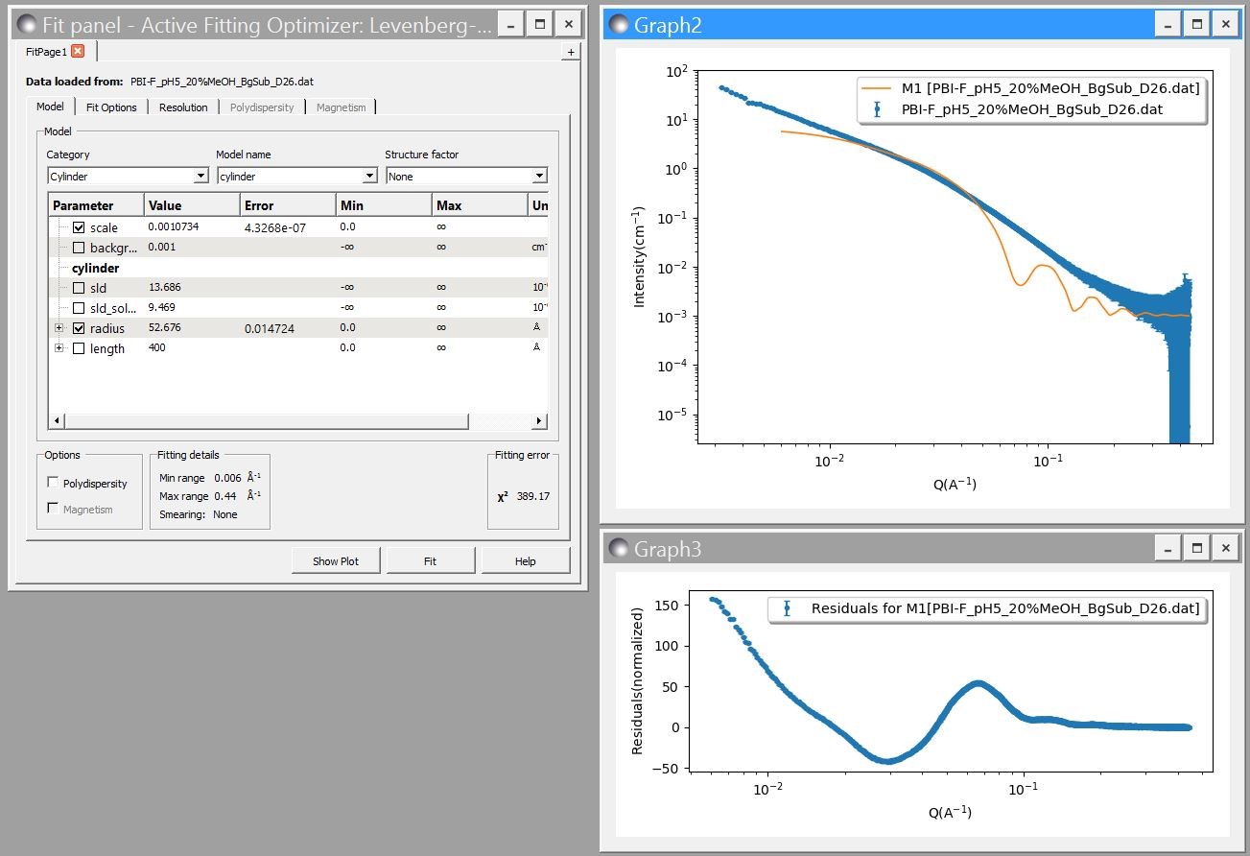Image resolution: width=1250 pixels, height=856 pixels.
Task: Open the Resolution tab
Action: (x=183, y=107)
